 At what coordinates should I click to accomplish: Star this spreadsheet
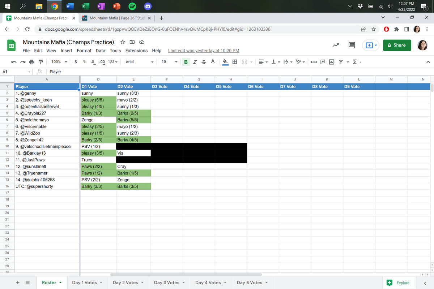(x=123, y=42)
